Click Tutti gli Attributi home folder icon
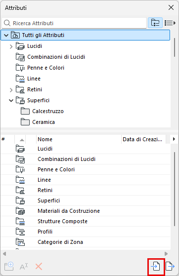 [15, 35]
